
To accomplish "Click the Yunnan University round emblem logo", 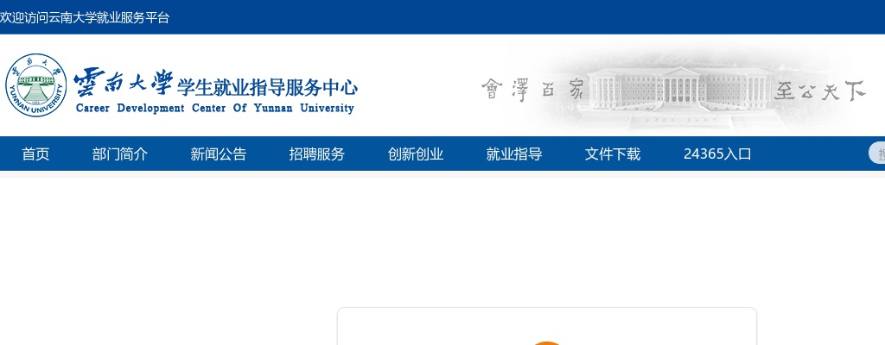I will coord(35,85).
